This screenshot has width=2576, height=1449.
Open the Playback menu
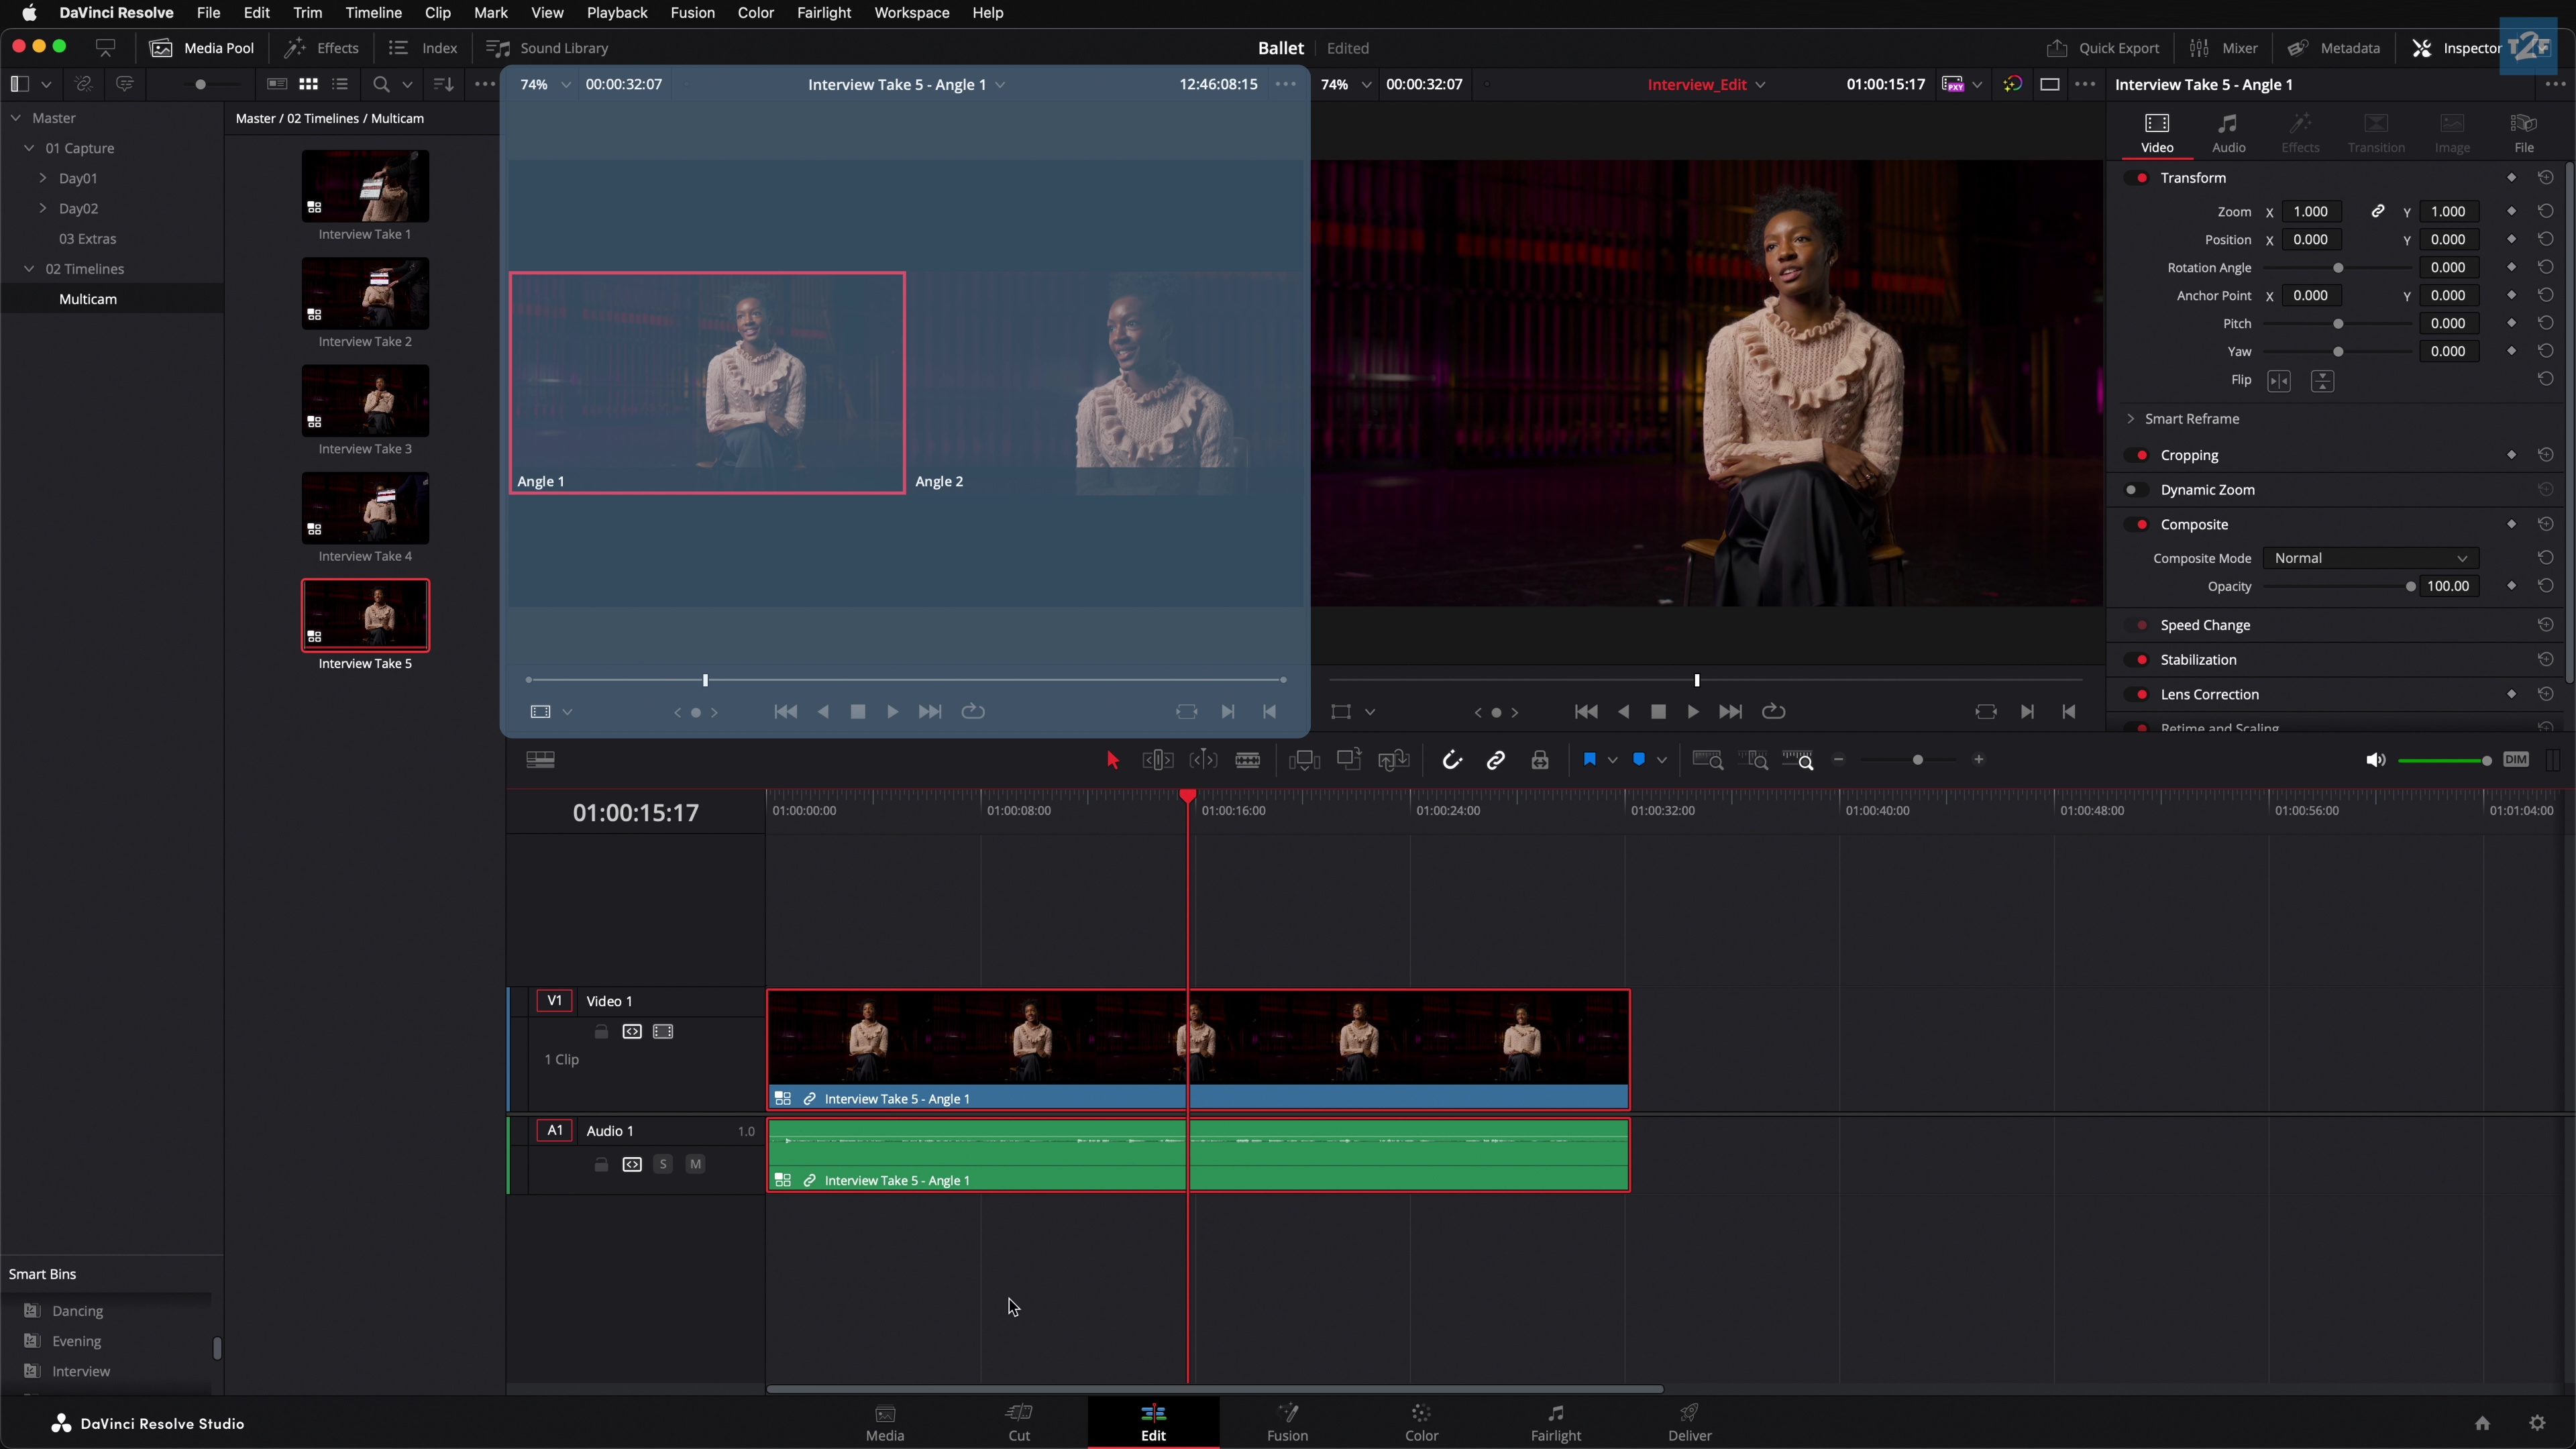pyautogui.click(x=616, y=13)
